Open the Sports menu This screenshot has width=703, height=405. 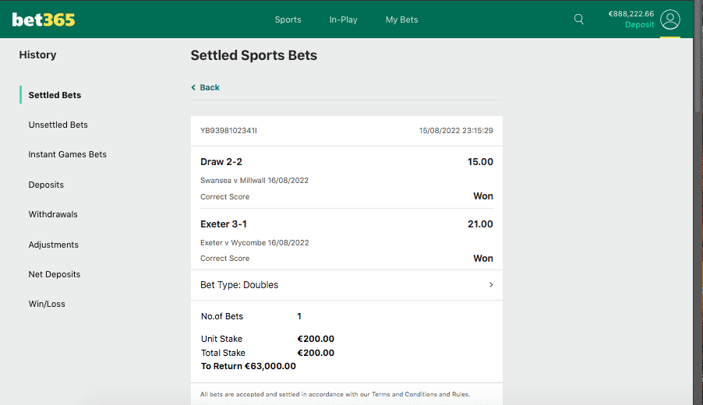click(x=288, y=19)
